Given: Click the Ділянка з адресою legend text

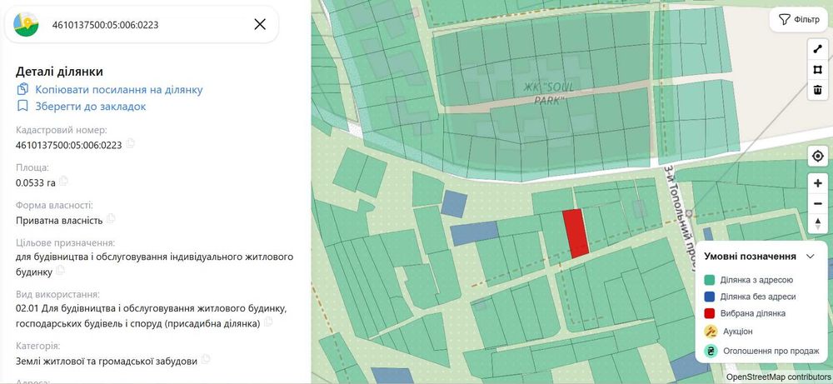Looking at the screenshot, I should coord(757,280).
